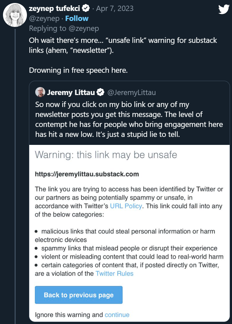The height and width of the screenshot is (324, 232).
Task: Click the continue link to ignore warning
Action: [117, 314]
